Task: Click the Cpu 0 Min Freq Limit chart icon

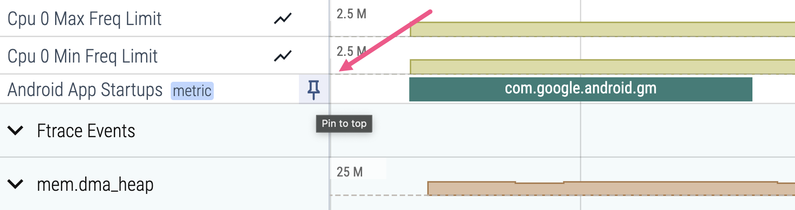Action: tap(283, 56)
